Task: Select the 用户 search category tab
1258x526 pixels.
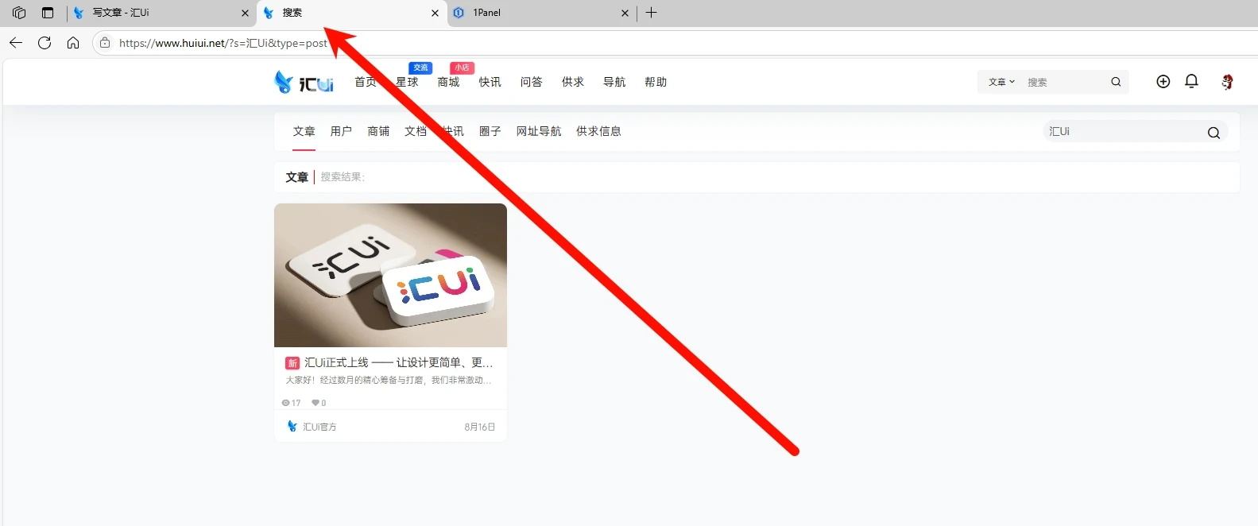Action: pyautogui.click(x=341, y=131)
